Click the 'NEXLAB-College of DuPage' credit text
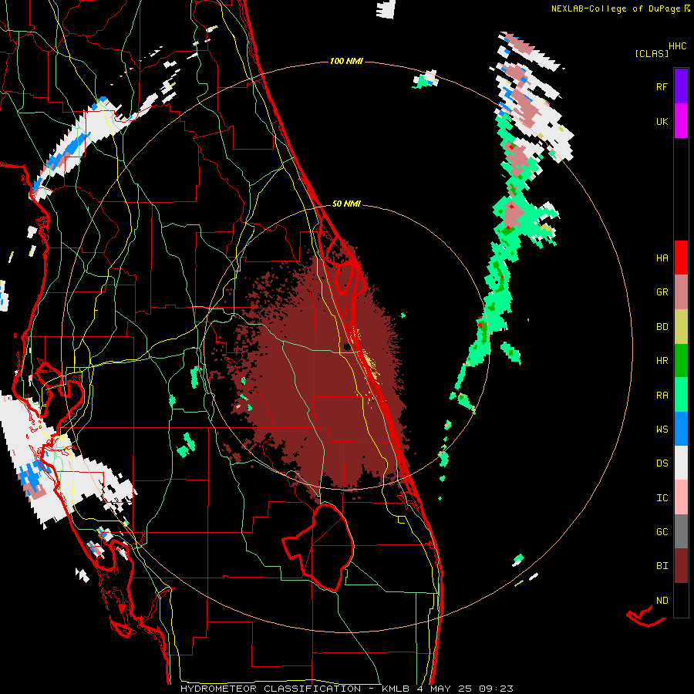694x694 pixels. pyautogui.click(x=615, y=8)
